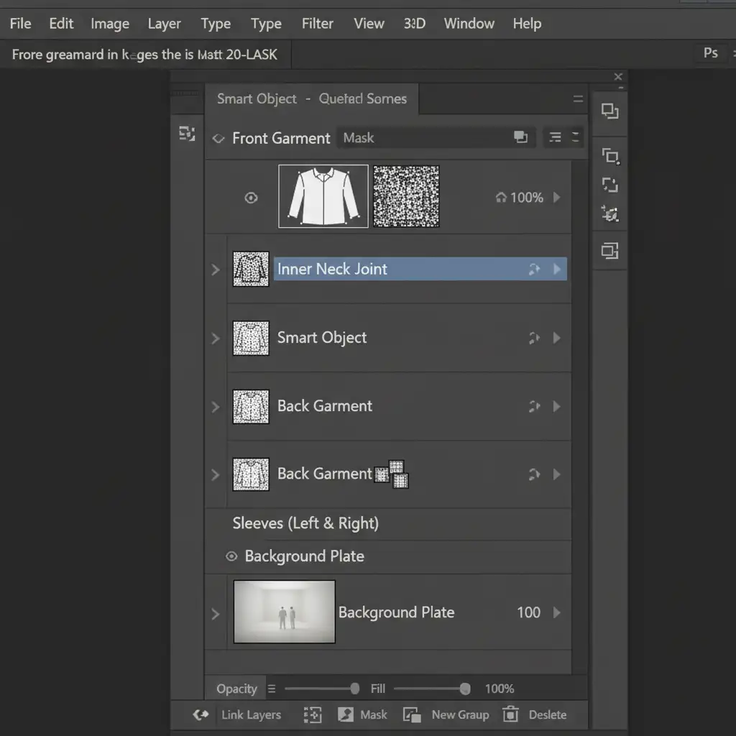This screenshot has height=736, width=736.
Task: Click the Opacity slider handle
Action: click(354, 689)
